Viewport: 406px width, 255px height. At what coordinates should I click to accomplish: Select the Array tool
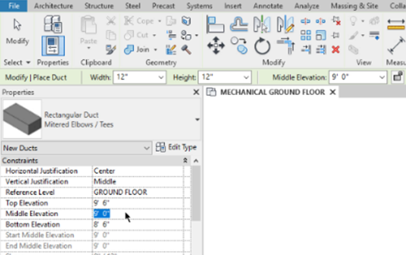coord(306,35)
